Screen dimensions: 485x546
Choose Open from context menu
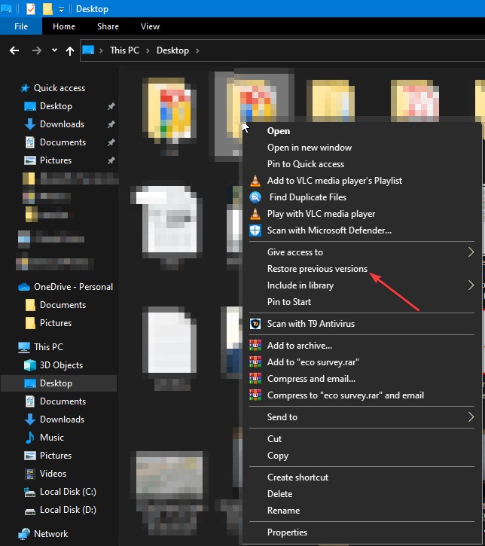279,131
